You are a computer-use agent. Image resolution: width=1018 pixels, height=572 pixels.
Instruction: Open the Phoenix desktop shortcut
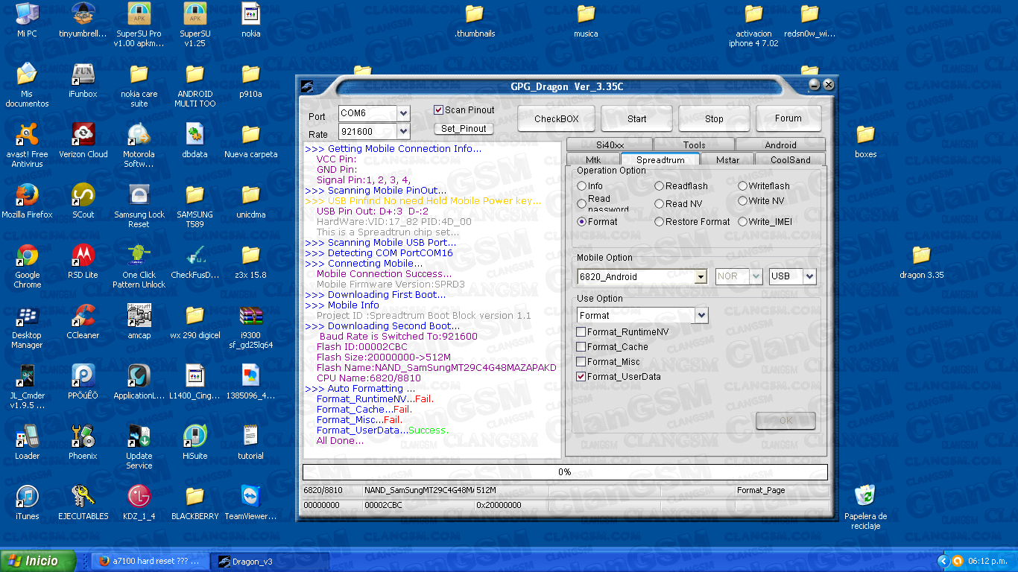click(x=83, y=437)
